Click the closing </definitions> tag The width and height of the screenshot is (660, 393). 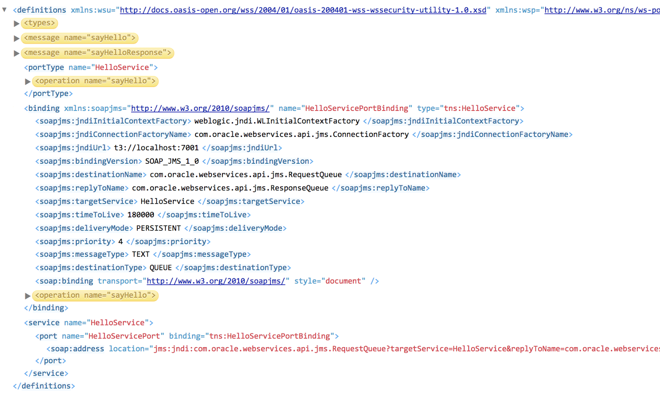[x=44, y=386]
